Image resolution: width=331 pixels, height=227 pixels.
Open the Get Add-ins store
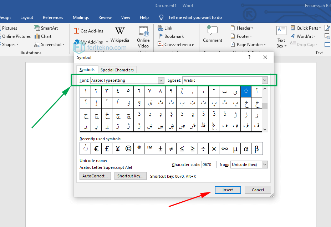[88, 31]
